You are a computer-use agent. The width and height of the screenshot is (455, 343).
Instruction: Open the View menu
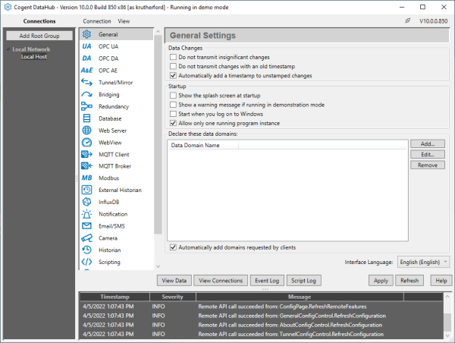124,21
